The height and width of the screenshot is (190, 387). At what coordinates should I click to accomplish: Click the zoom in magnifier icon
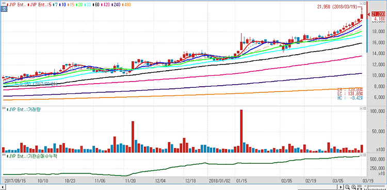353,187
